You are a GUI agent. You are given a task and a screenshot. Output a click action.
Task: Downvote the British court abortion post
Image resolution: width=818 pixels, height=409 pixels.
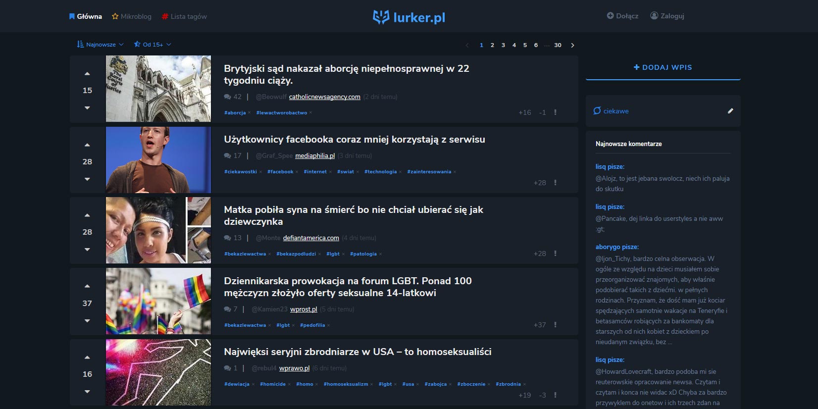tap(87, 107)
